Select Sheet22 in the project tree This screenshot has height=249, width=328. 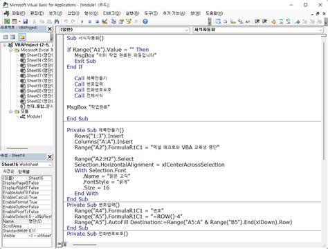pos(37,101)
